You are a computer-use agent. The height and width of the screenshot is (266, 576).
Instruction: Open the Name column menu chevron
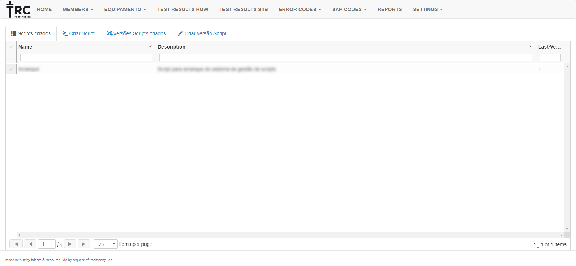coord(150,46)
